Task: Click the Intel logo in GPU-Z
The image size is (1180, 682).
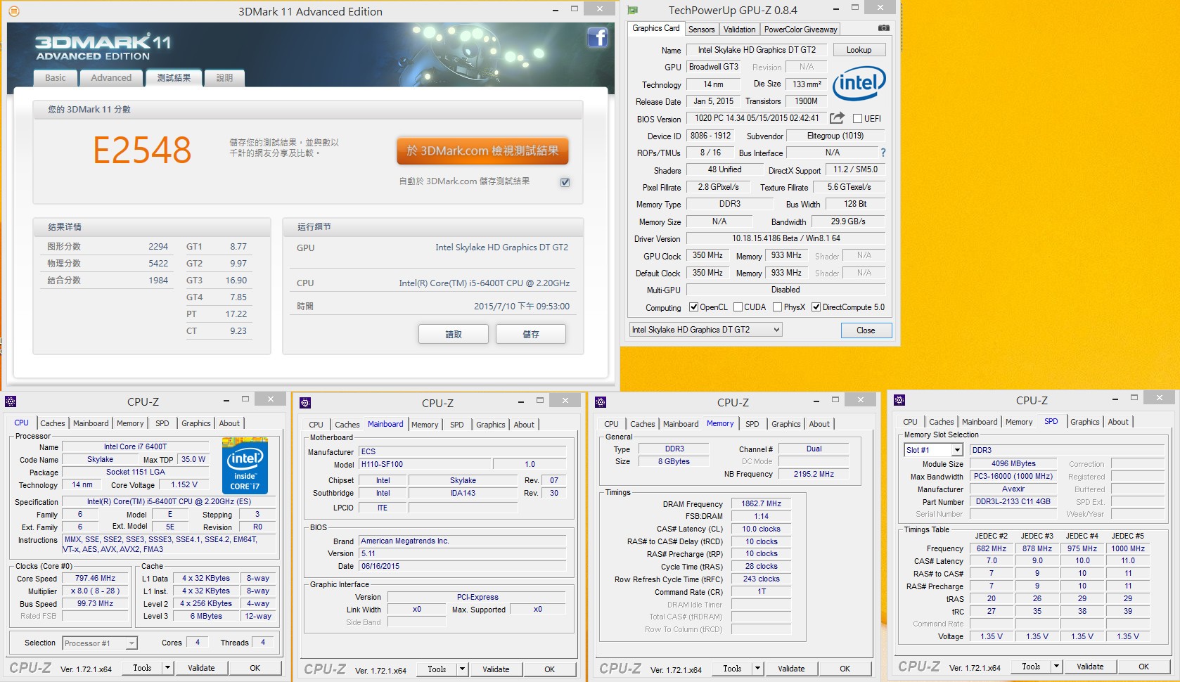Action: pos(859,84)
